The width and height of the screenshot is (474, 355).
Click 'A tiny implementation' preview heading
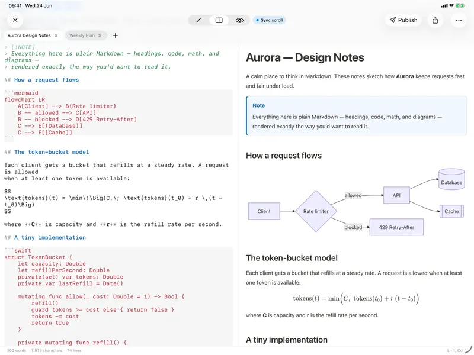(287, 340)
